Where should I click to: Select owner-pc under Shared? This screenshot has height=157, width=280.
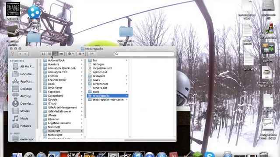[x=23, y=139]
